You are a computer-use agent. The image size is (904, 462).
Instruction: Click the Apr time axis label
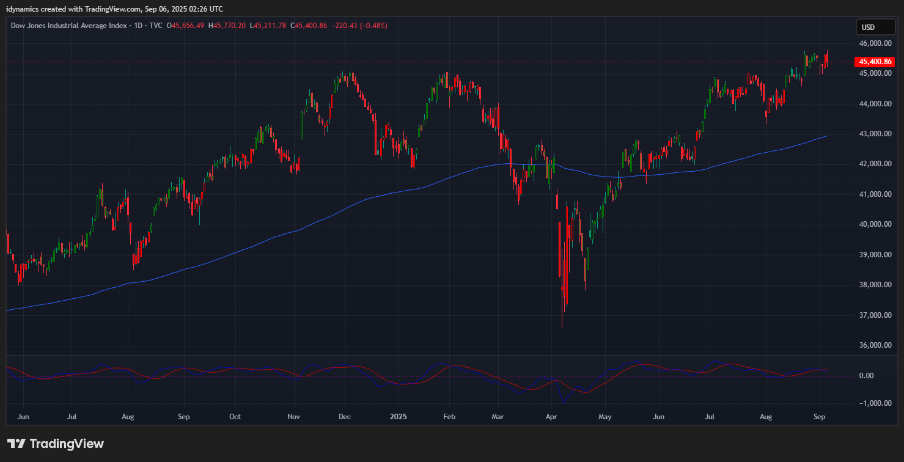pyautogui.click(x=551, y=417)
